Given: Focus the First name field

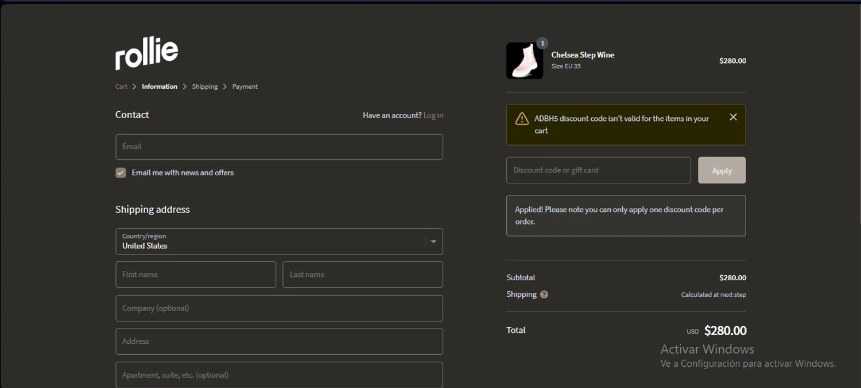Looking at the screenshot, I should (196, 275).
